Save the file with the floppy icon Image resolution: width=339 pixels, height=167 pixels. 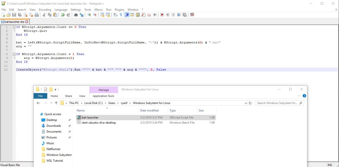tap(14, 15)
